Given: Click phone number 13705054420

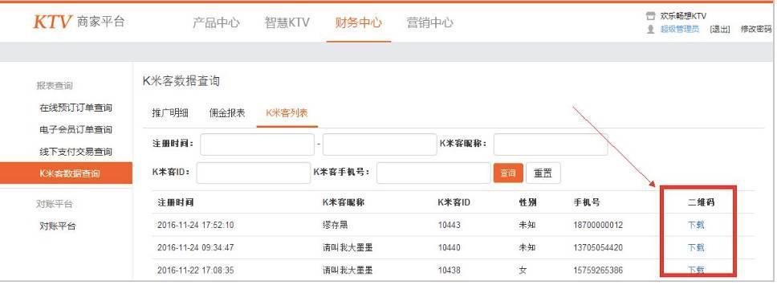Looking at the screenshot, I should (598, 247).
